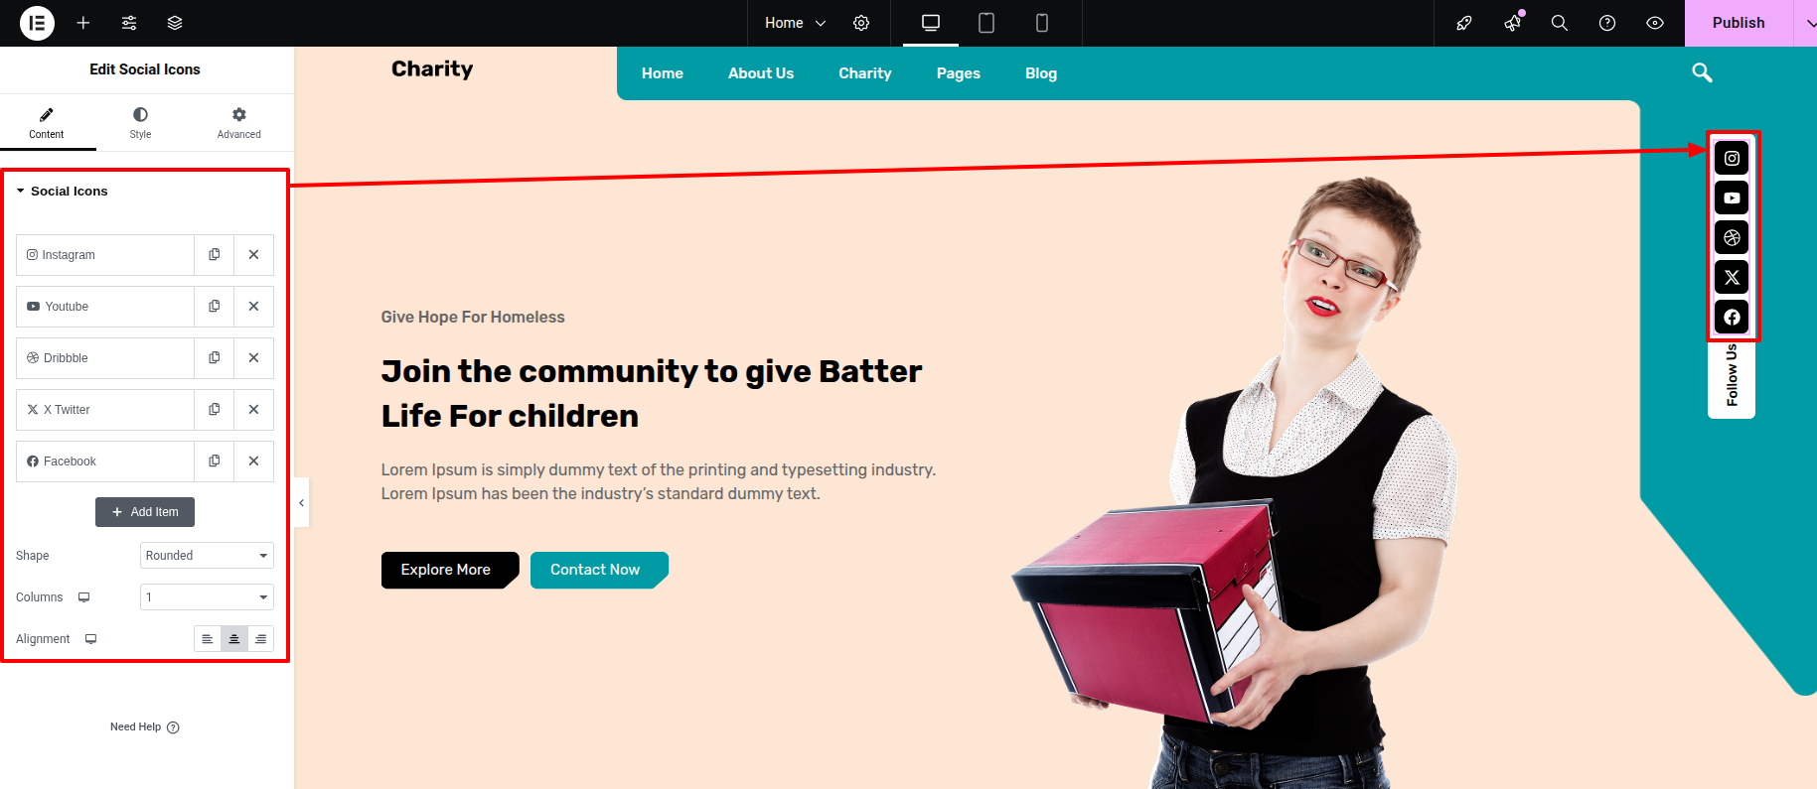The image size is (1817, 789).
Task: Remove the Facebook item
Action: 254,461
